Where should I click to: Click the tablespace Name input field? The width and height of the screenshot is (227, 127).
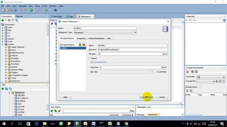105,28
